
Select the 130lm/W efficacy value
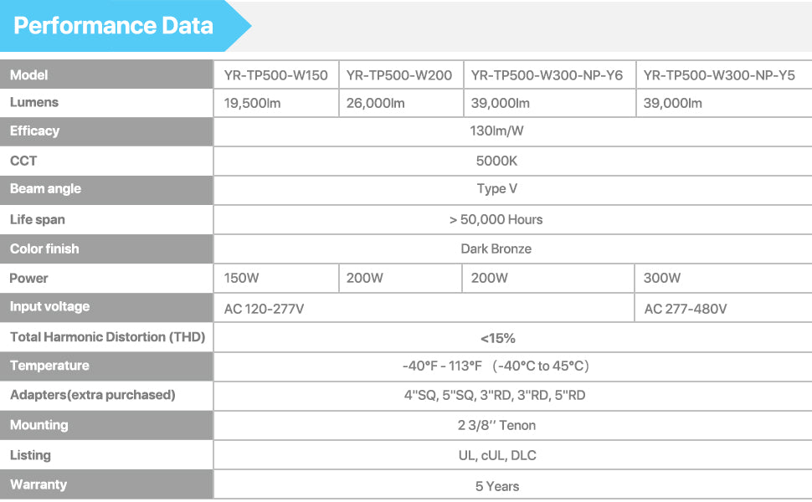496,131
